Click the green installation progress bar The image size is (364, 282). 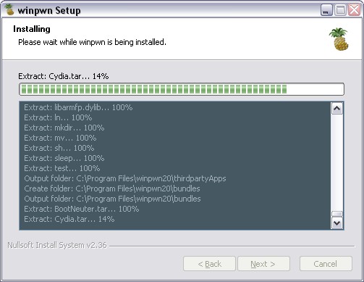click(x=182, y=89)
